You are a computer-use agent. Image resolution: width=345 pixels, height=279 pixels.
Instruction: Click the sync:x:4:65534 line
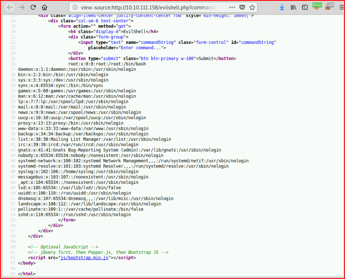[x=60, y=85]
